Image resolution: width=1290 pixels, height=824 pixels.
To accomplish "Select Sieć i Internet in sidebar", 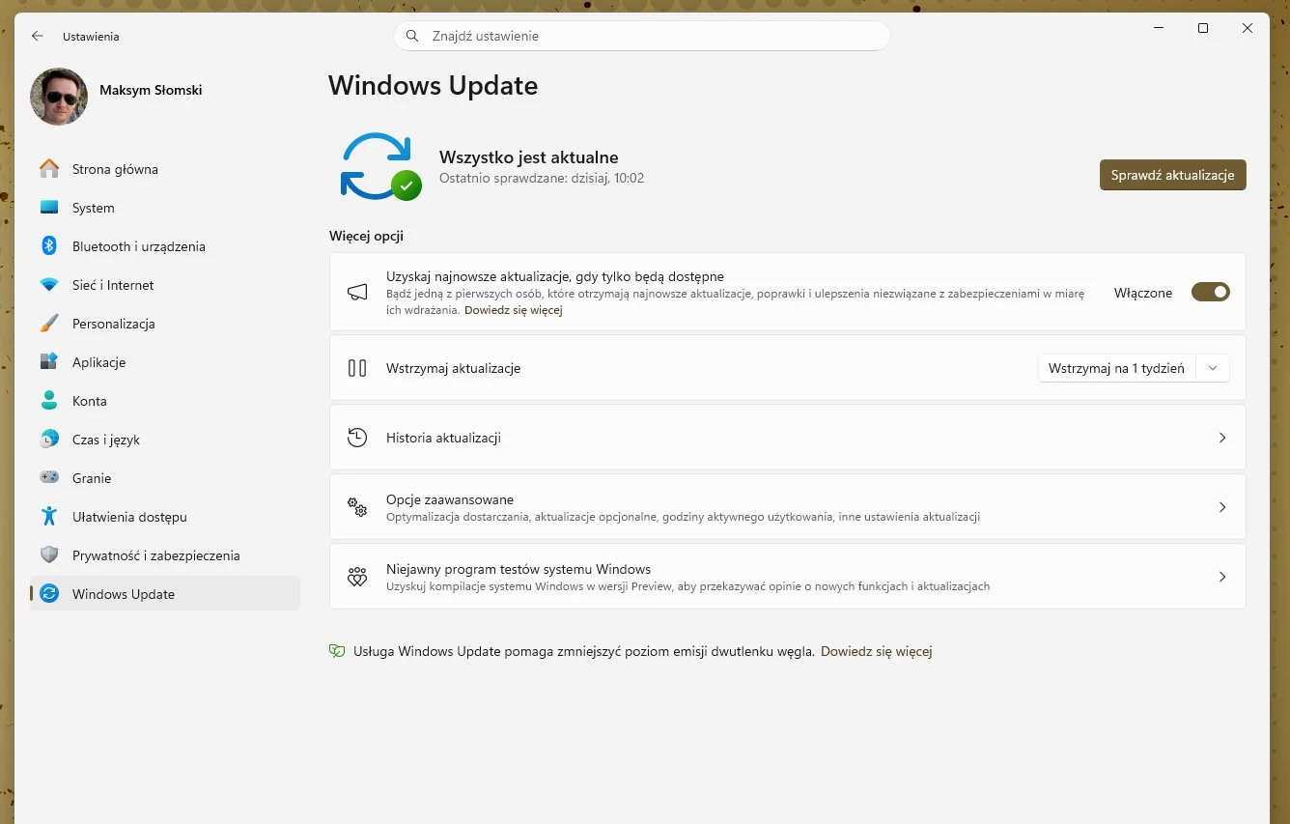I will click(x=165, y=285).
